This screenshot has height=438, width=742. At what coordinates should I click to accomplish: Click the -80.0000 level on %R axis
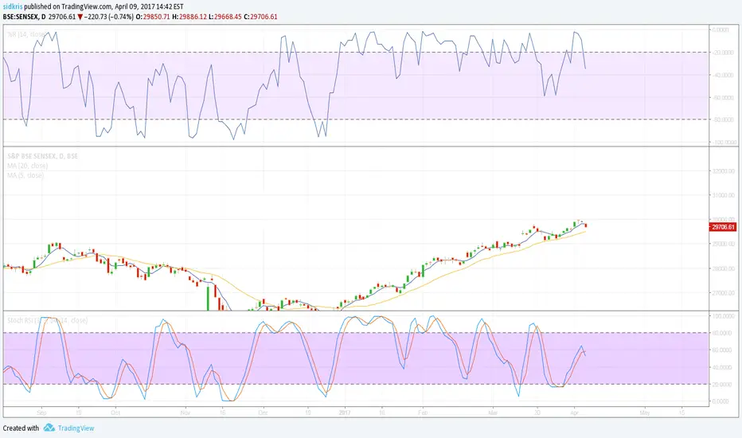coord(724,119)
